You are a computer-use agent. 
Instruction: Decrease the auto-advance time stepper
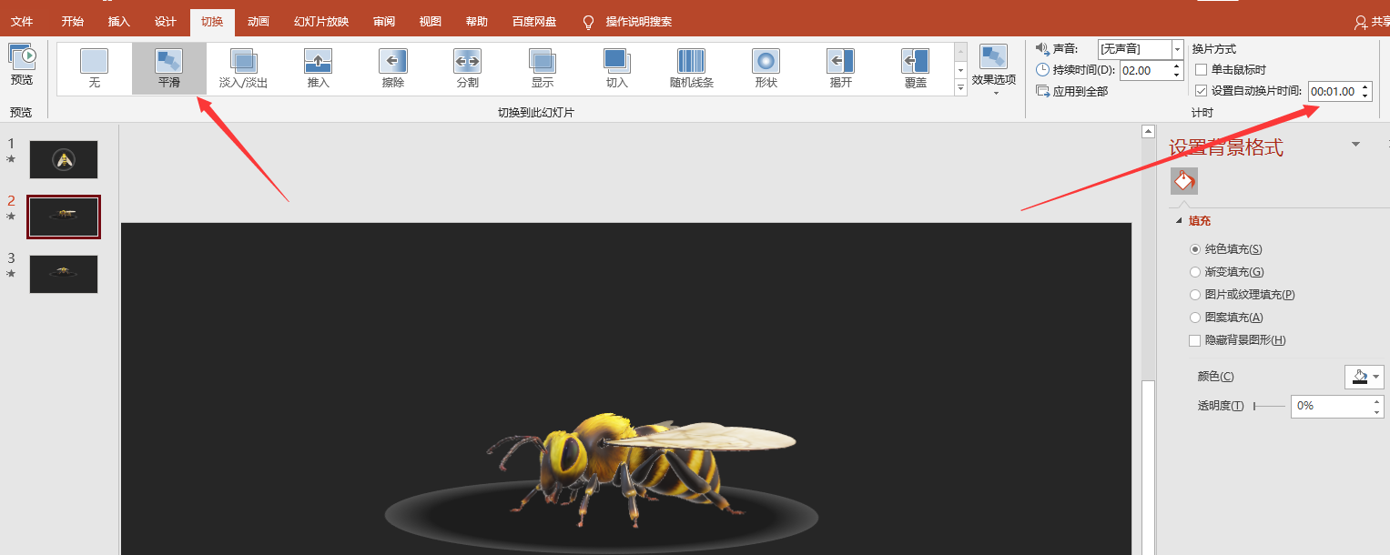point(1365,96)
